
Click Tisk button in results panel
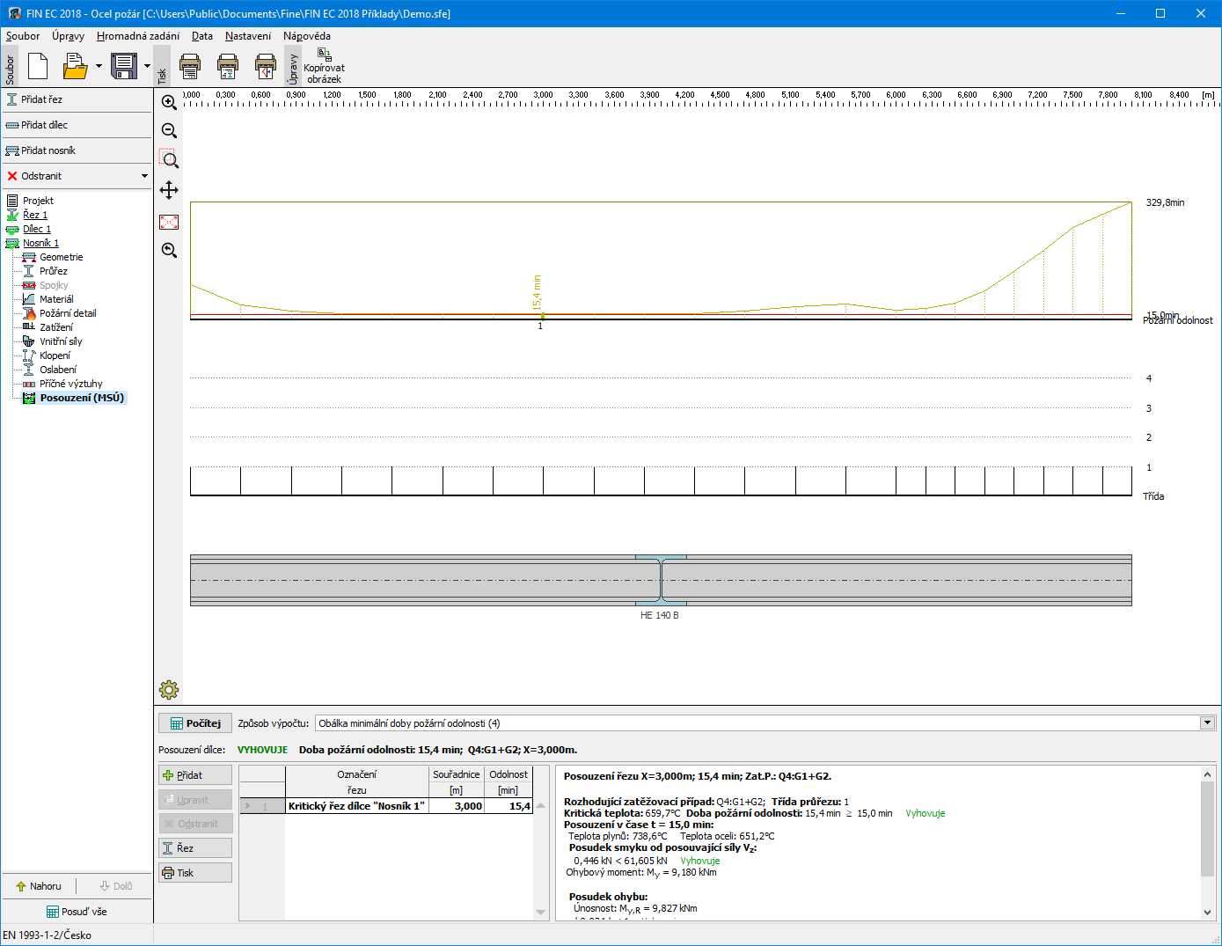pyautogui.click(x=195, y=873)
